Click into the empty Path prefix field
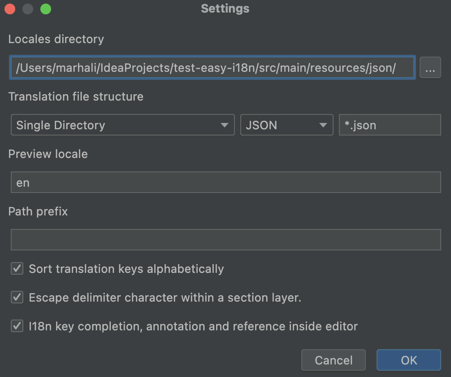The width and height of the screenshot is (451, 377). 225,240
